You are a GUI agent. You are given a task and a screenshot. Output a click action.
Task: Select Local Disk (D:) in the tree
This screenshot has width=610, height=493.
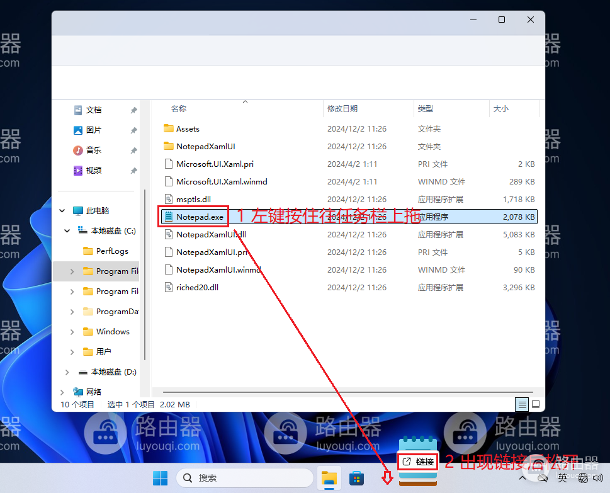[x=113, y=372]
